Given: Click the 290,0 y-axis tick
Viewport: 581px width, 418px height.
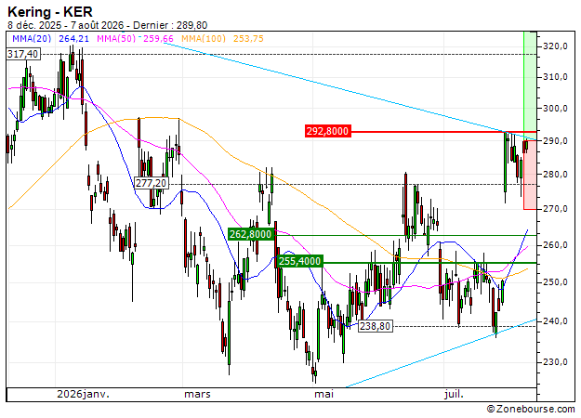Looking at the screenshot, I should pos(555,140).
